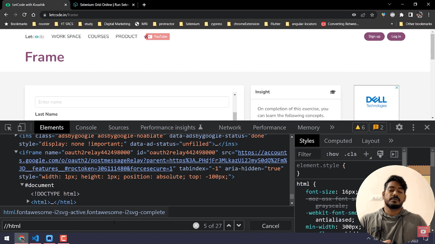Image resolution: width=435 pixels, height=244 pixels.
Task: Select the DOCTYPE html row
Action: (55, 194)
